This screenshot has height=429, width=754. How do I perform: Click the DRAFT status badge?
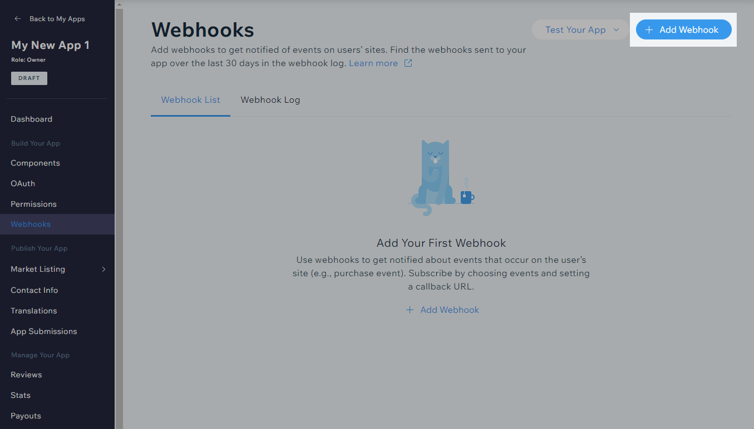pyautogui.click(x=29, y=78)
